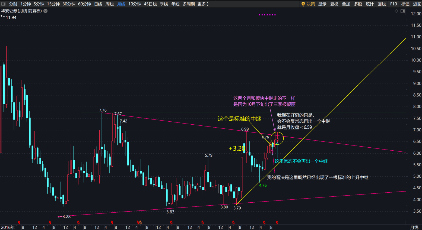Open the 复权 adjustment menu
Viewport: 422px width, 230px height.
[x=334, y=4]
